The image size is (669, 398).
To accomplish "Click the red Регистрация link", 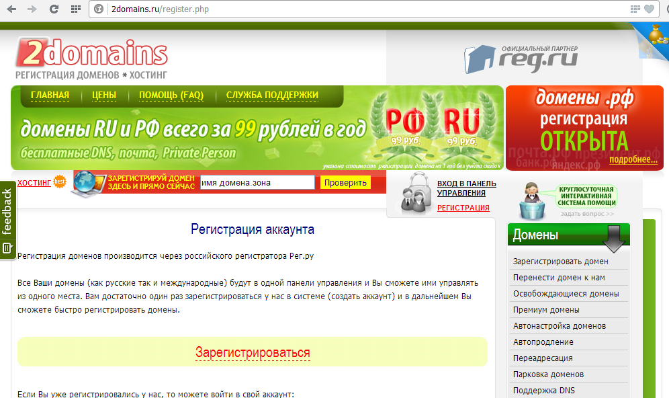I will point(463,208).
